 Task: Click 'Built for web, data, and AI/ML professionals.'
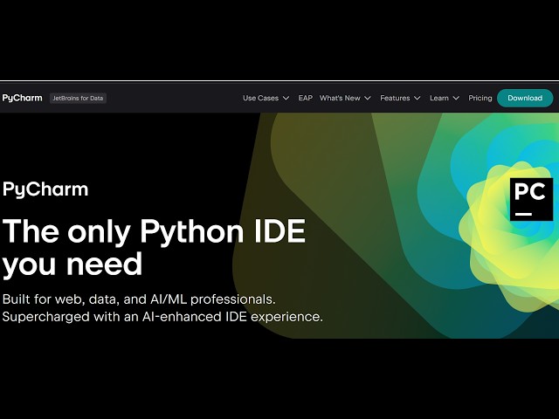click(139, 299)
